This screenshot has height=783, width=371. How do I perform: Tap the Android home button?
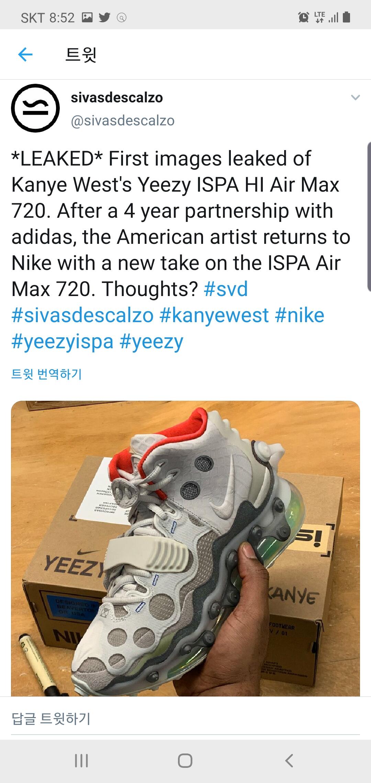[x=185, y=760]
